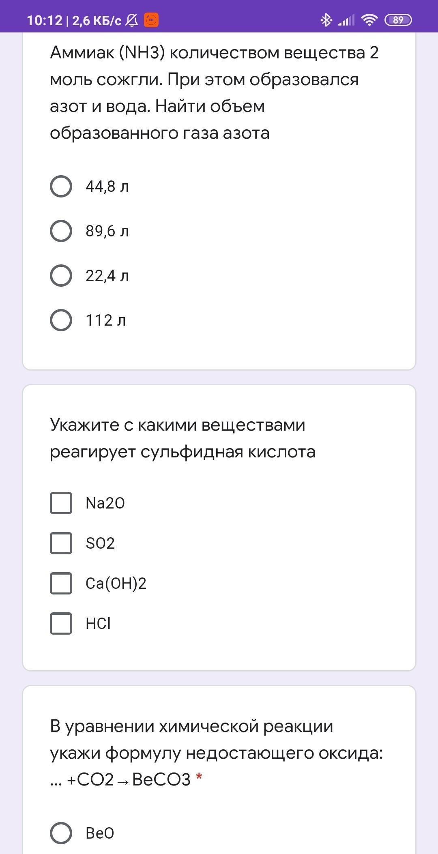Select the 44,8 л answer option
The width and height of the screenshot is (438, 854).
[x=61, y=187]
